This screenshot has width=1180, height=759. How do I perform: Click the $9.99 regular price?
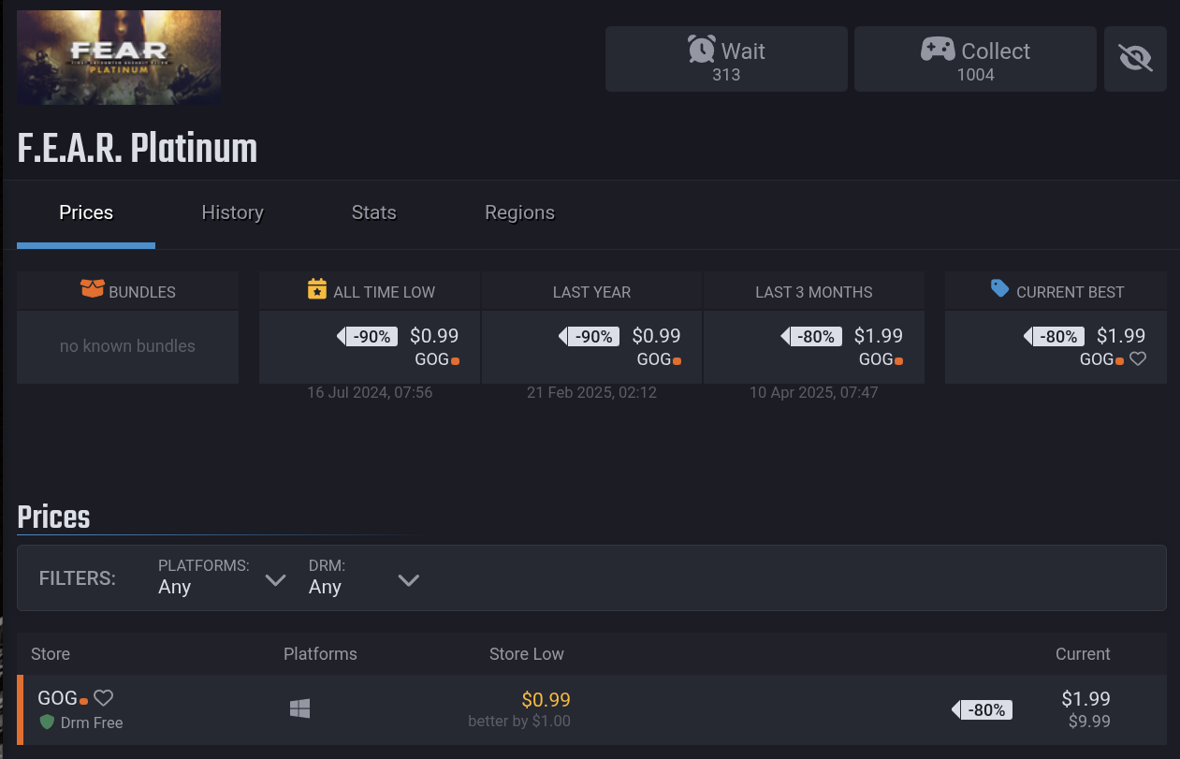tap(1089, 722)
